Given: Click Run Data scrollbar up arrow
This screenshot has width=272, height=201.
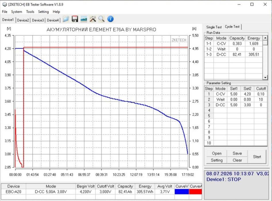Looking at the screenshot, I should [265, 38].
